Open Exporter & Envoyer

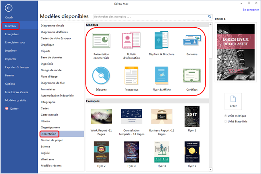17,67
